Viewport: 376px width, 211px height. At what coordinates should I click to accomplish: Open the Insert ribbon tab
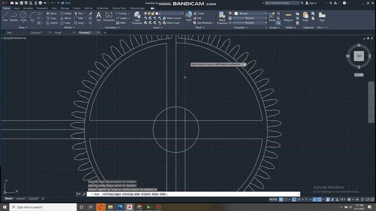click(x=16, y=8)
